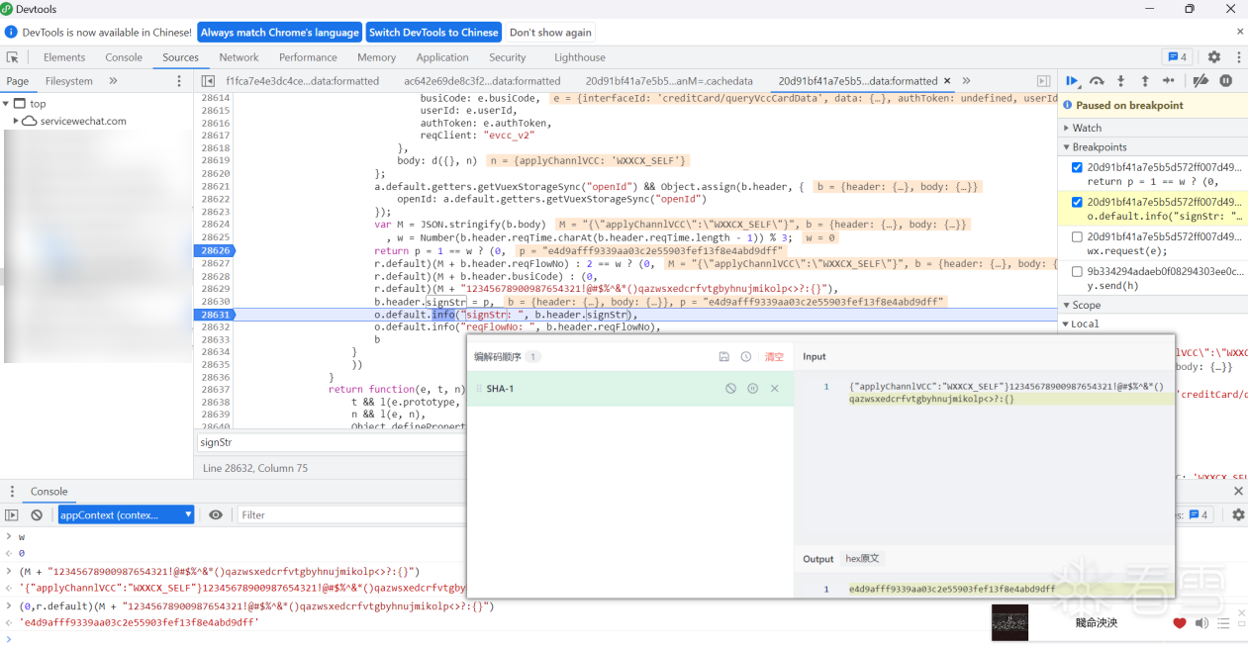Viewport: 1248px width, 648px height.
Task: Click Switch DevTools to Chinese
Action: pos(433,33)
